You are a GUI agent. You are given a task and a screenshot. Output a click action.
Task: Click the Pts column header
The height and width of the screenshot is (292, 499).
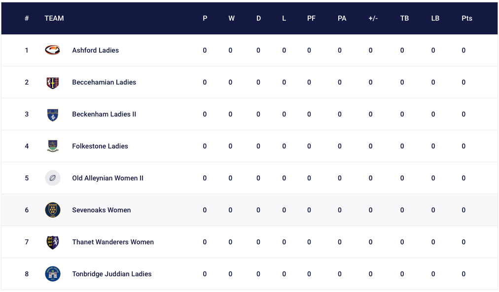[x=467, y=18]
